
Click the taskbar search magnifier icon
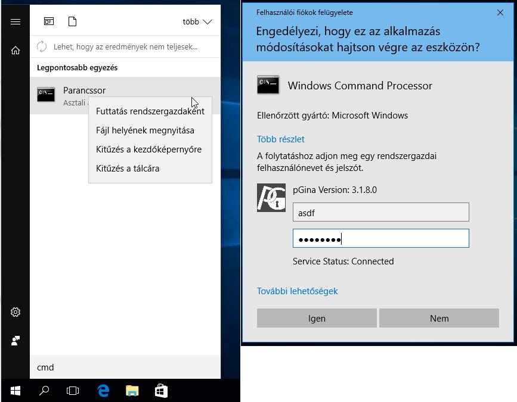tap(44, 391)
